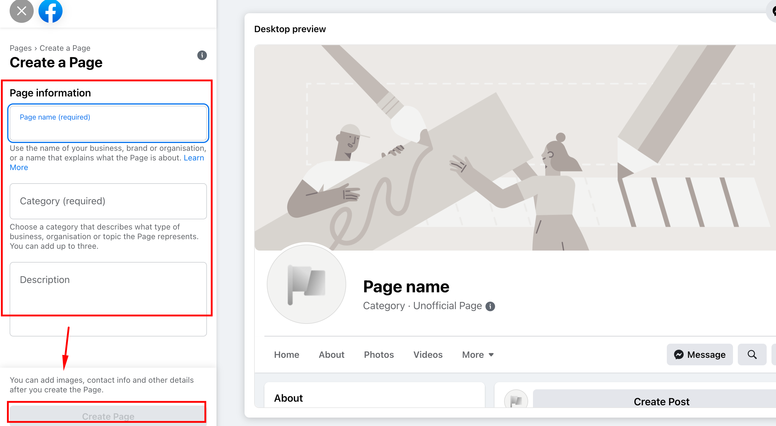The width and height of the screenshot is (776, 426).
Task: Follow the Learn More link
Action: click(x=107, y=163)
